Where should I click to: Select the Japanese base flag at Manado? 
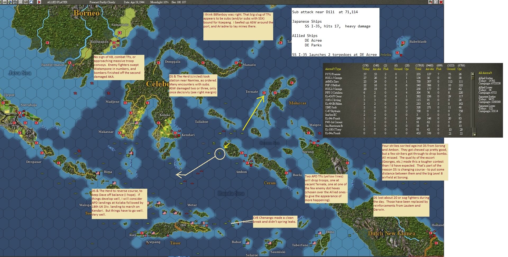(x=236, y=63)
